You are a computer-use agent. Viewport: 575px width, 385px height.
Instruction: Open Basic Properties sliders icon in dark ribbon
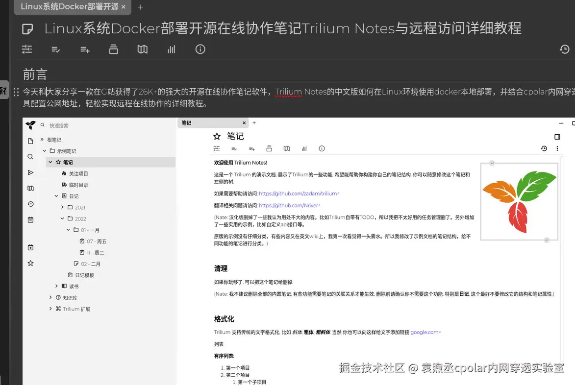pyautogui.click(x=27, y=49)
